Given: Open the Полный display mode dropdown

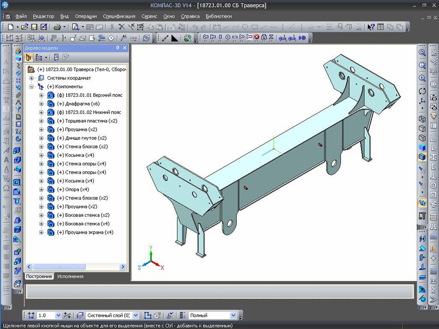Looking at the screenshot, I should pyautogui.click(x=233, y=315).
